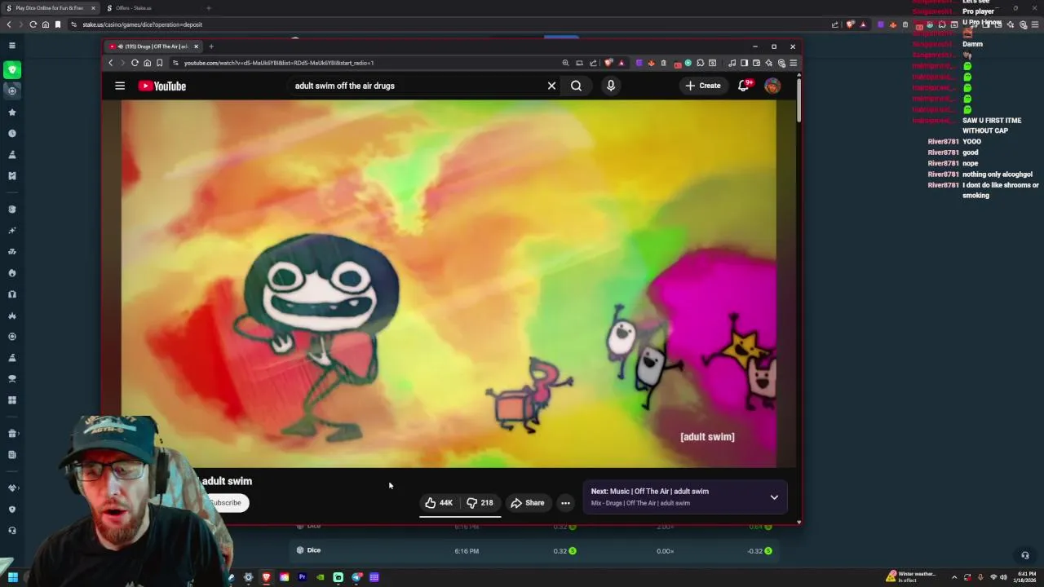This screenshot has width=1044, height=587.
Task: Open the Stake sidebar hamburger menu
Action: [x=12, y=46]
